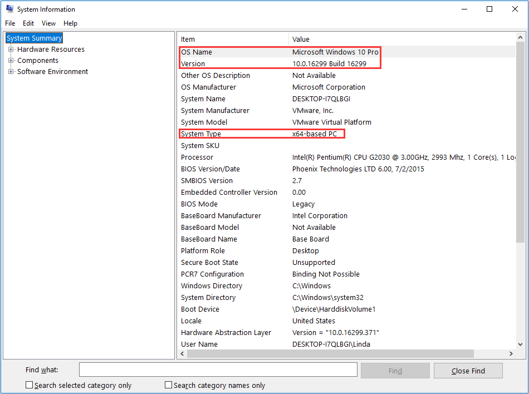
Task: Select the BaseBoard Model row
Action: click(346, 227)
